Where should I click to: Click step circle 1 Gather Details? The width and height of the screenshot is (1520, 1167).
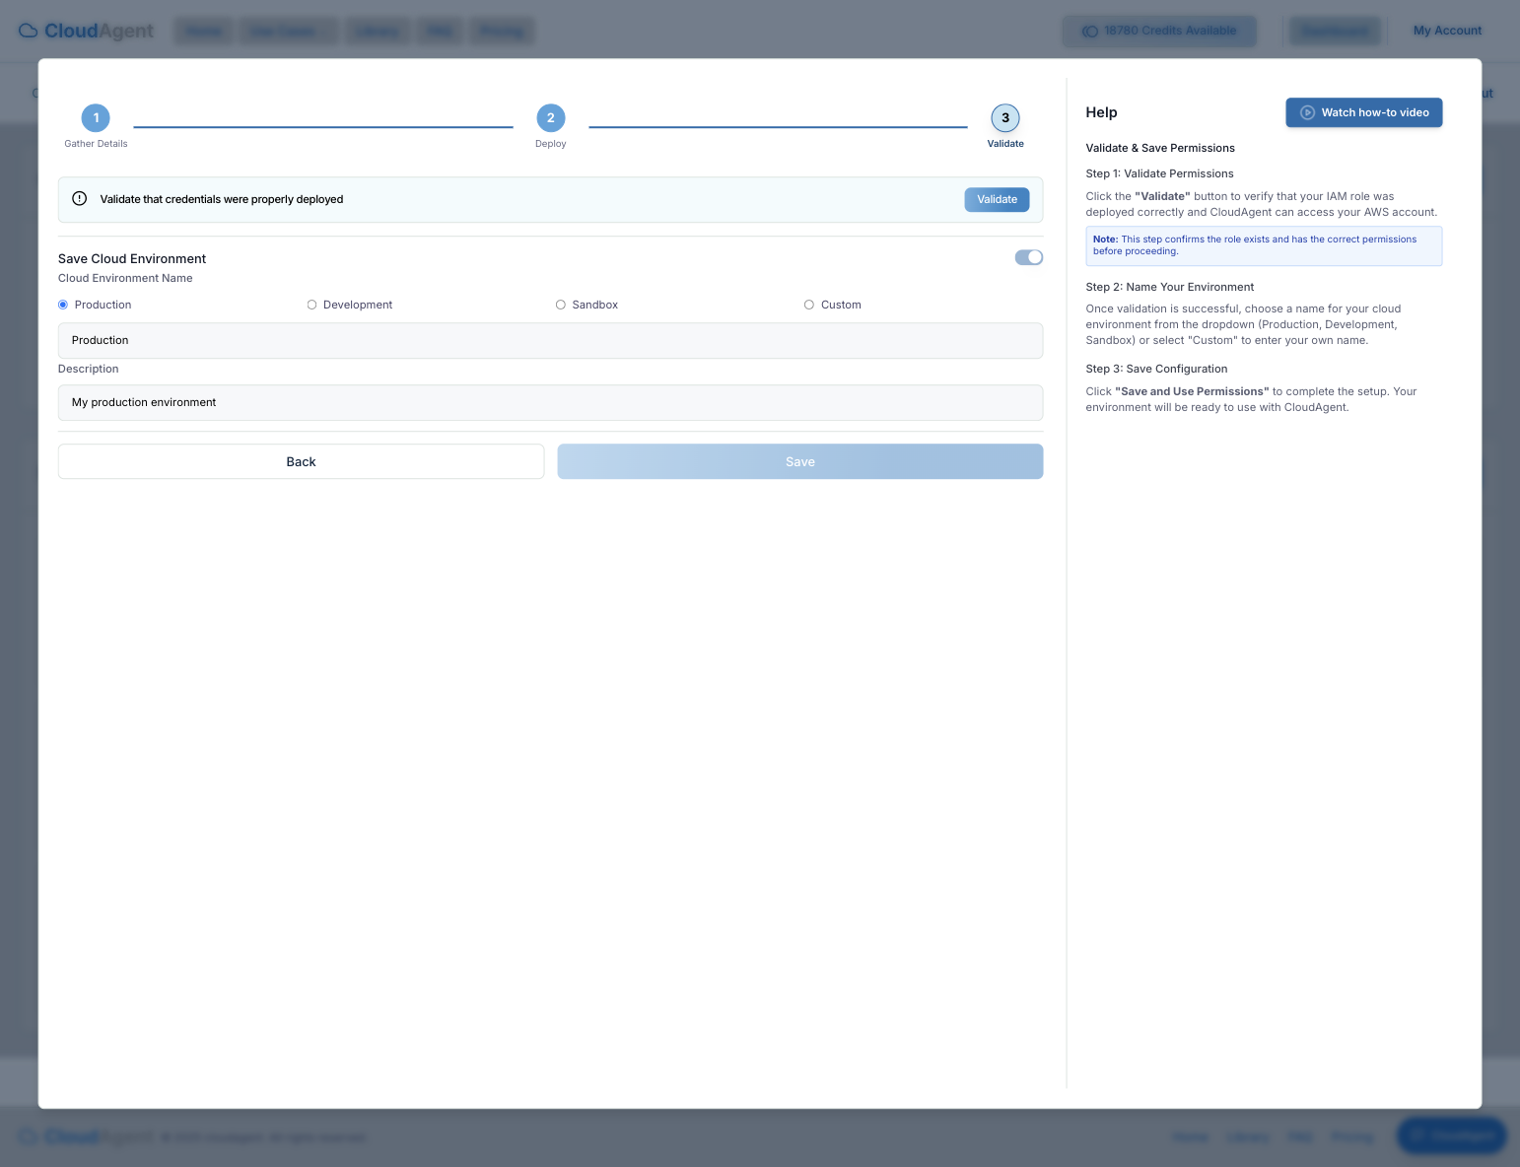point(96,117)
